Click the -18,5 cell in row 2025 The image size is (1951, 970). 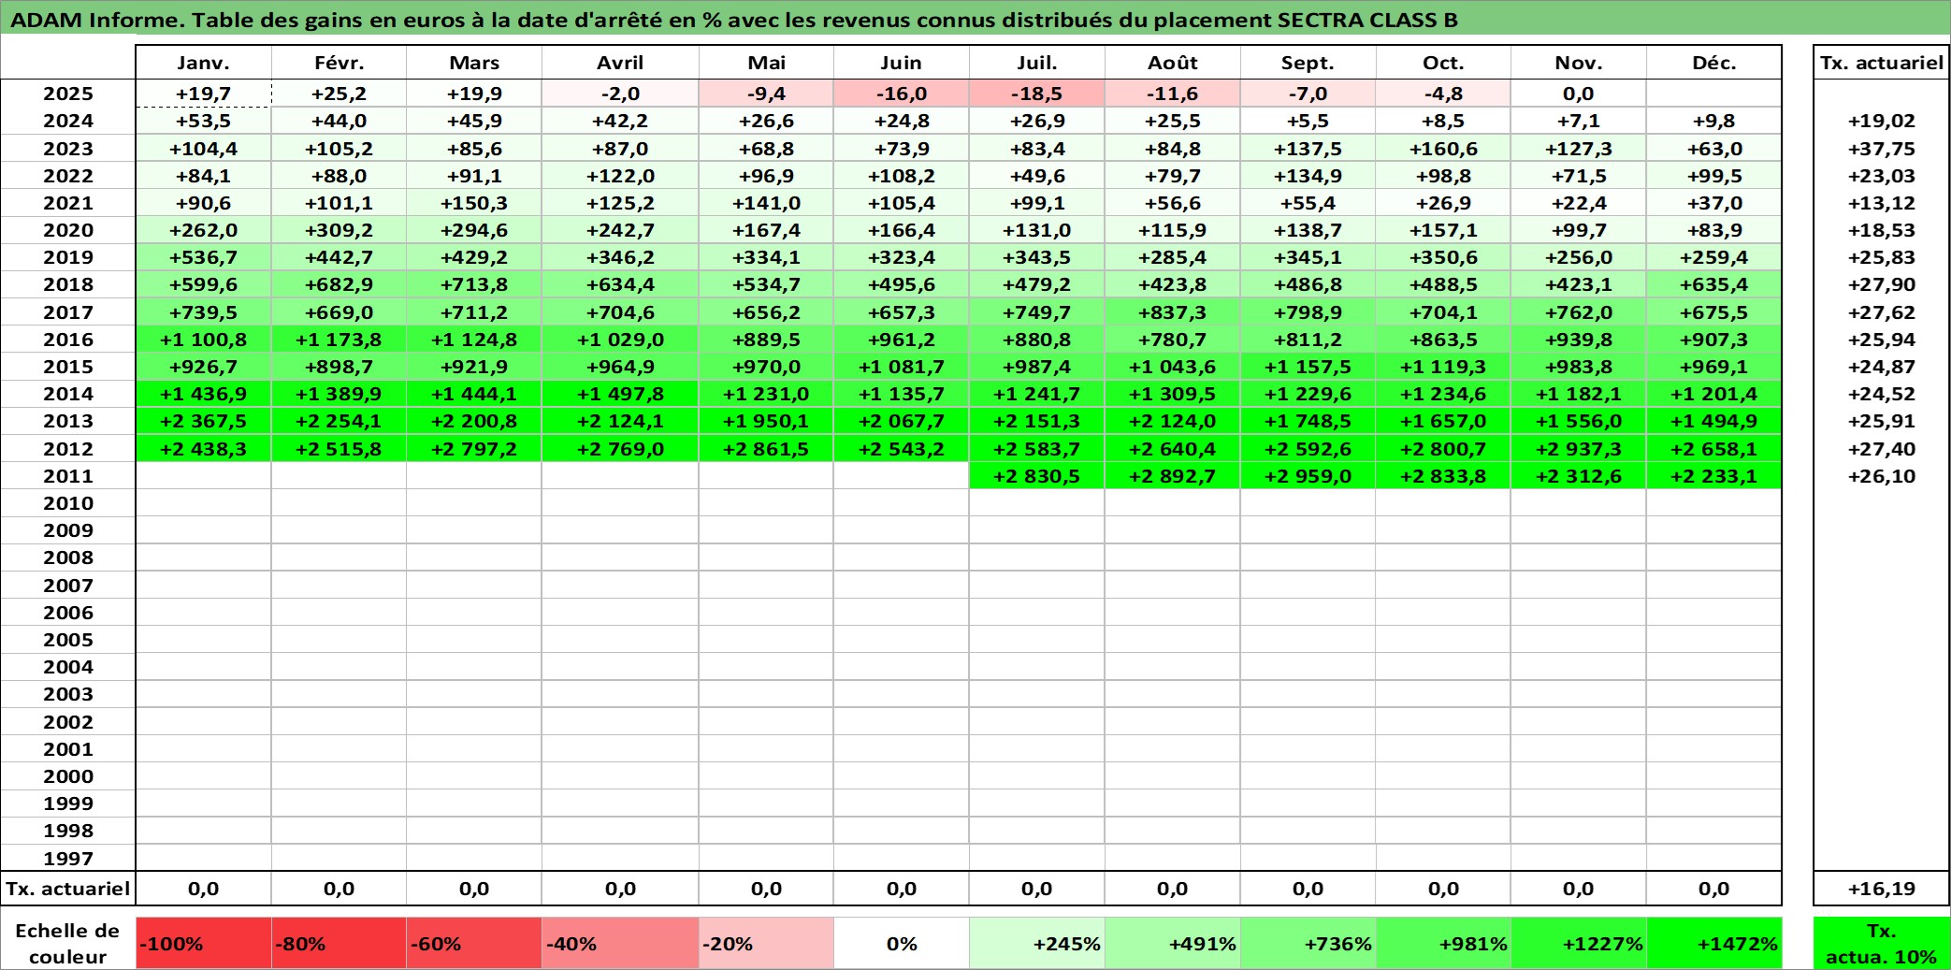(1036, 94)
